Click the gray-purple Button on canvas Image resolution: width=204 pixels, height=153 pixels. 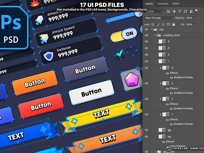coord(85,69)
